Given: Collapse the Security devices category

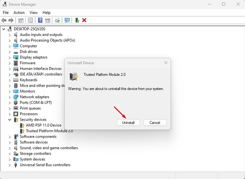Looking at the screenshot, I should coord(10,119).
